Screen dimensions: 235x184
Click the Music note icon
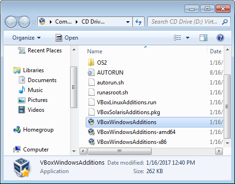click(22, 90)
